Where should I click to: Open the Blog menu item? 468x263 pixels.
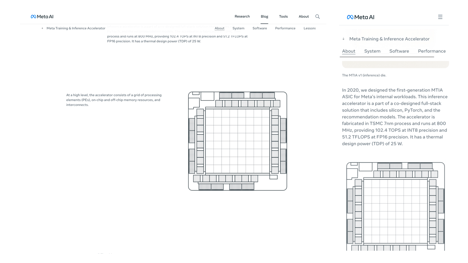click(264, 17)
